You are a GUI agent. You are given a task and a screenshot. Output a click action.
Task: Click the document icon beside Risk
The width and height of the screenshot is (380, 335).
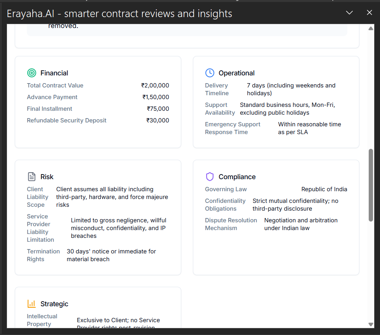click(x=32, y=176)
